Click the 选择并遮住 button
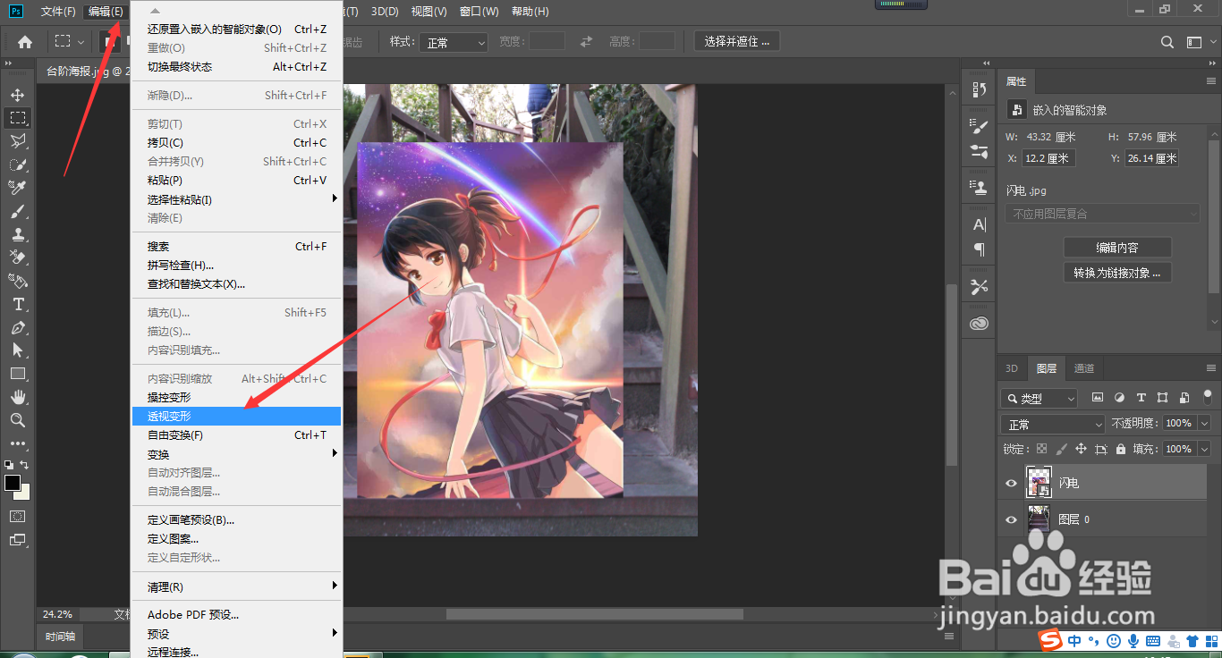Screen dimensions: 1222x658 [737, 42]
